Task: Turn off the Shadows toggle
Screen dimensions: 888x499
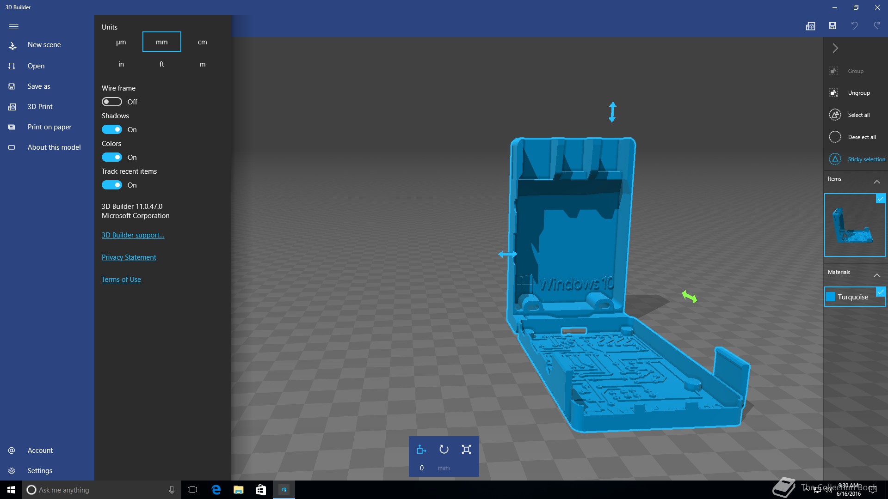Action: [112, 129]
